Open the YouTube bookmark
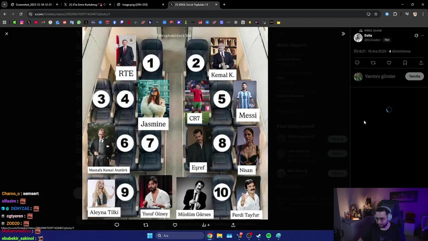This screenshot has height=241, width=428. point(36,22)
